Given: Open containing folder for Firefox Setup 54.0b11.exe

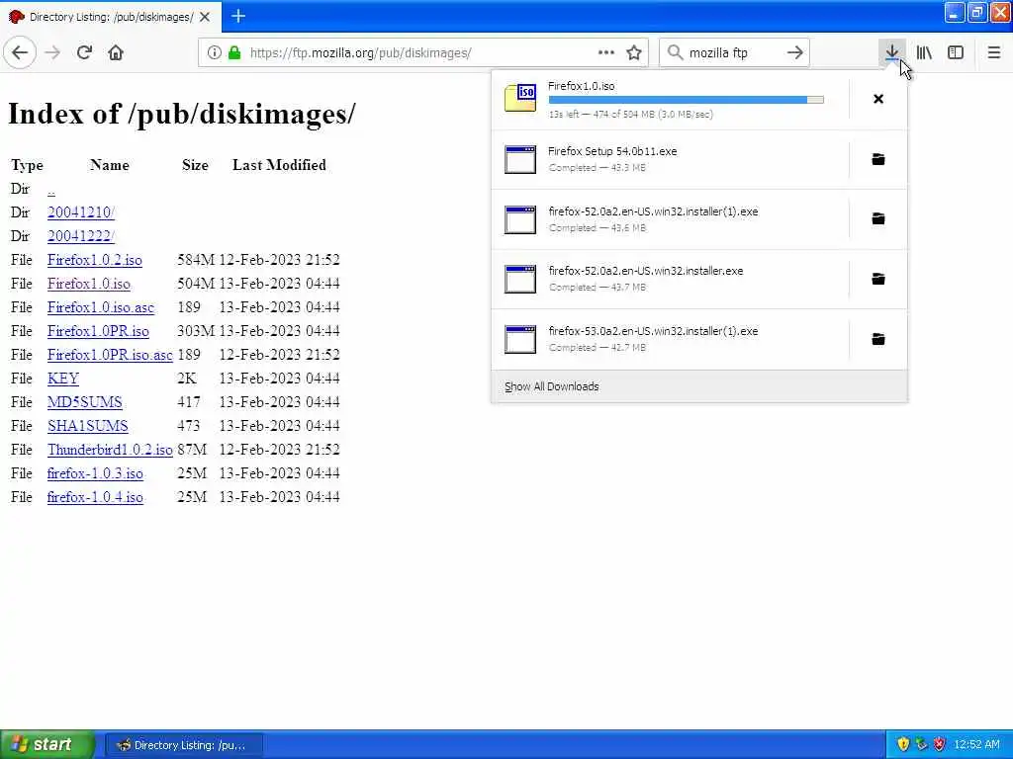Looking at the screenshot, I should click(878, 159).
